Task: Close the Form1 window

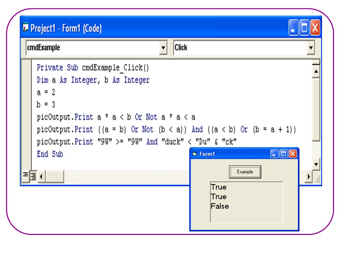Action: pos(293,154)
